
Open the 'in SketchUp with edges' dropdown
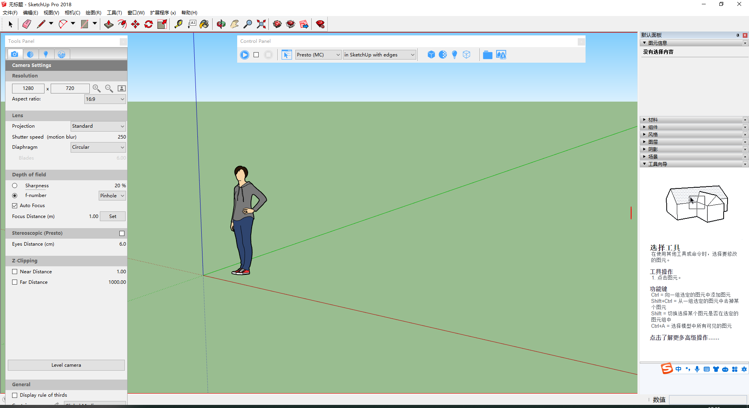pyautogui.click(x=380, y=55)
